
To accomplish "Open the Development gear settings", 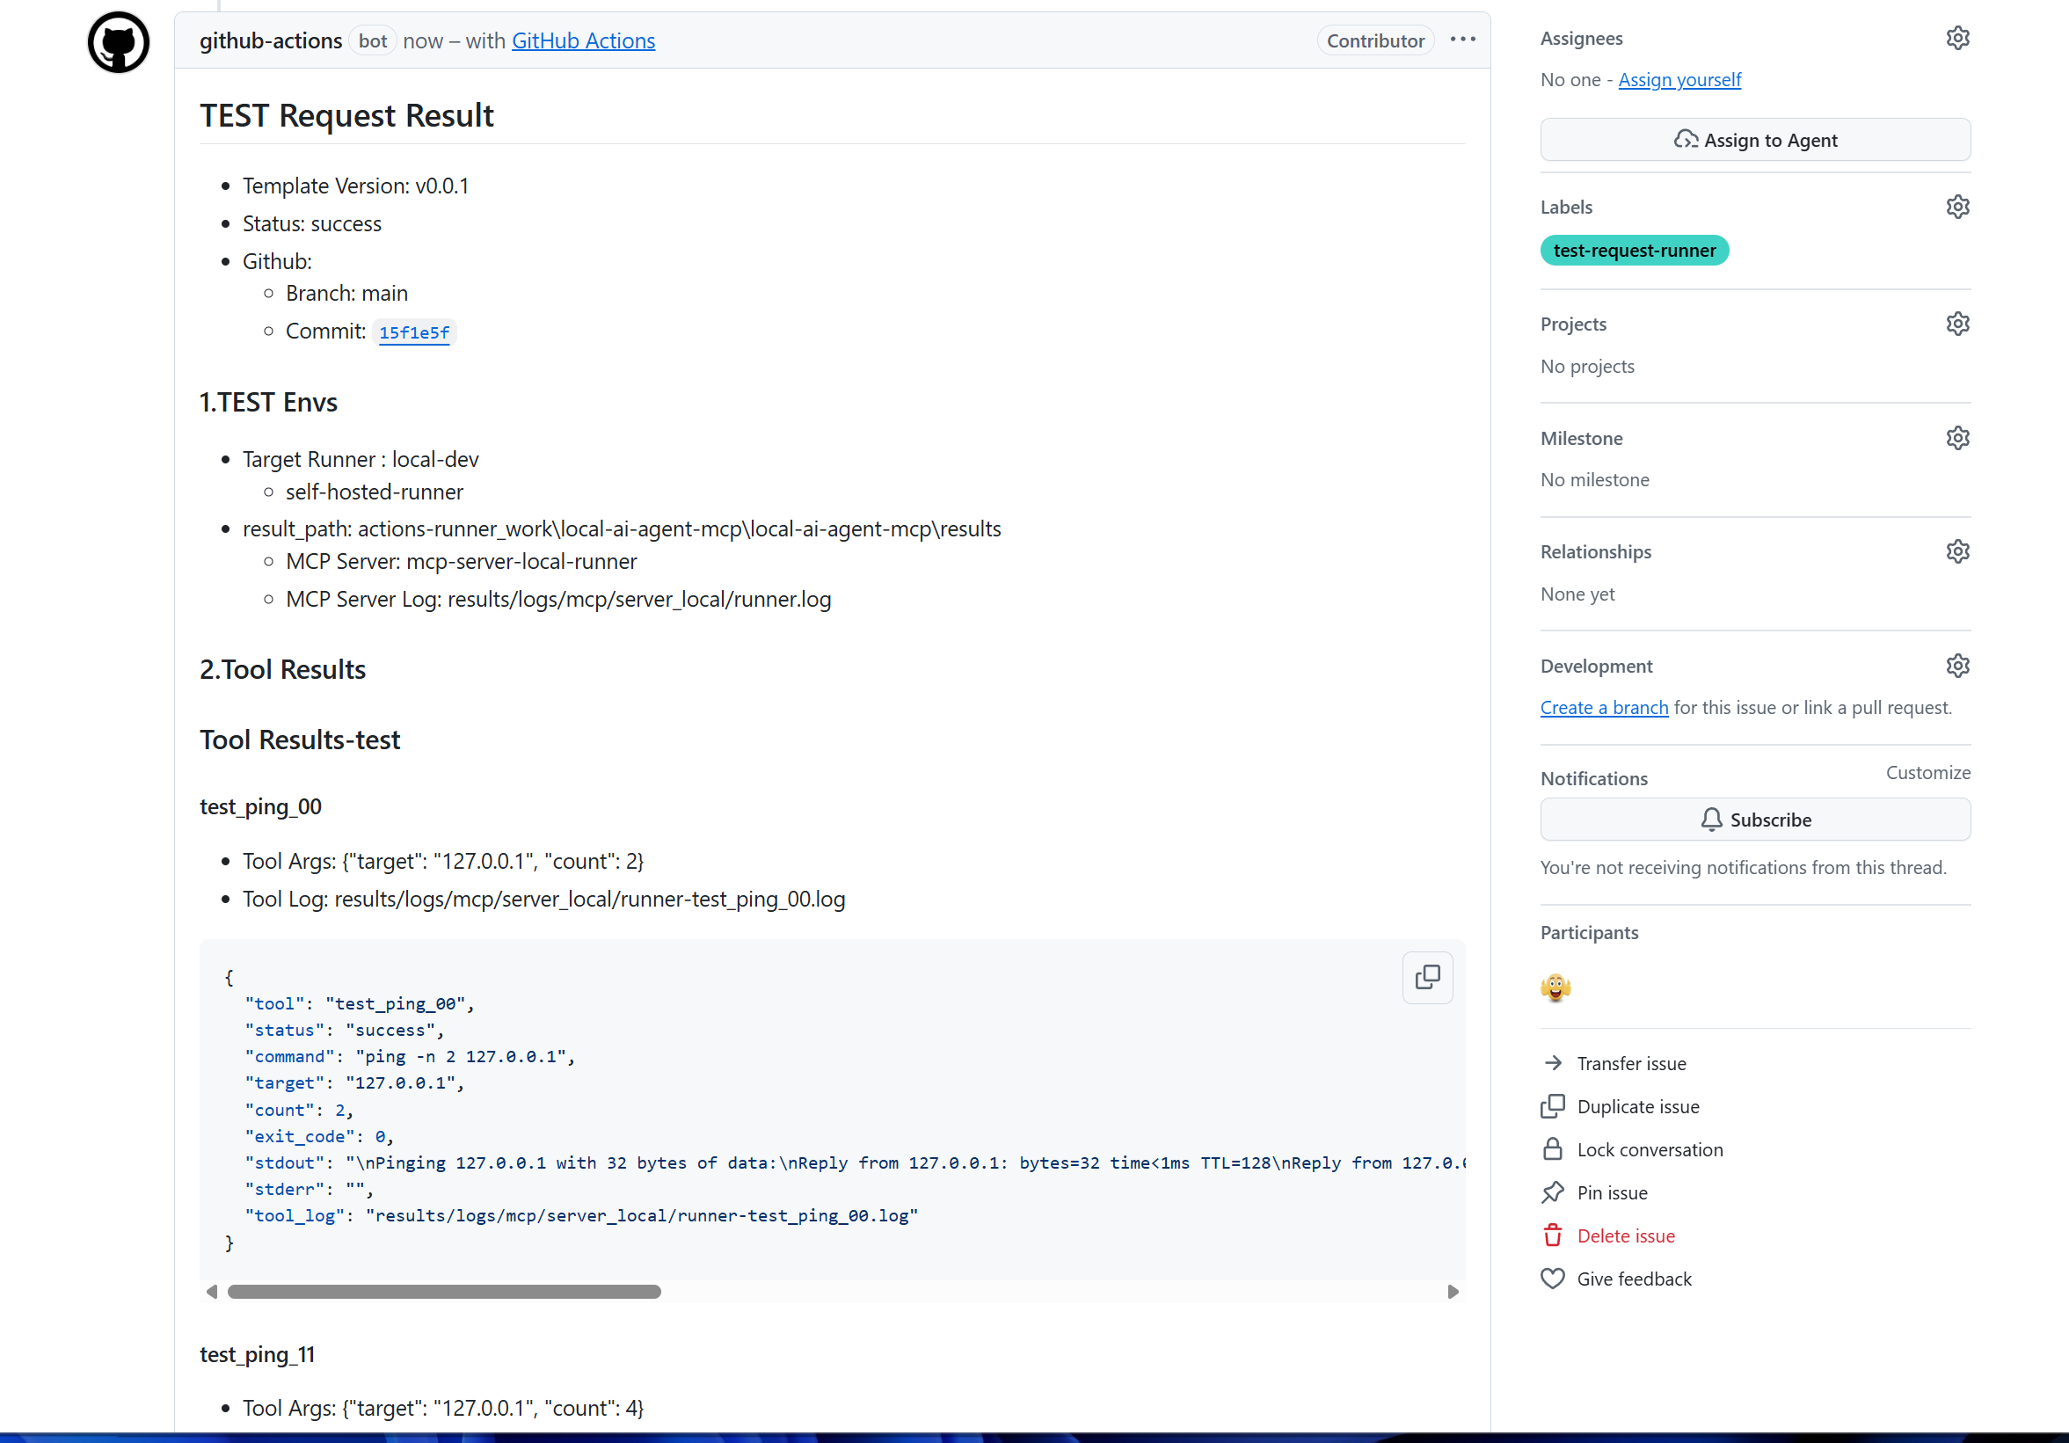I will coord(1956,666).
